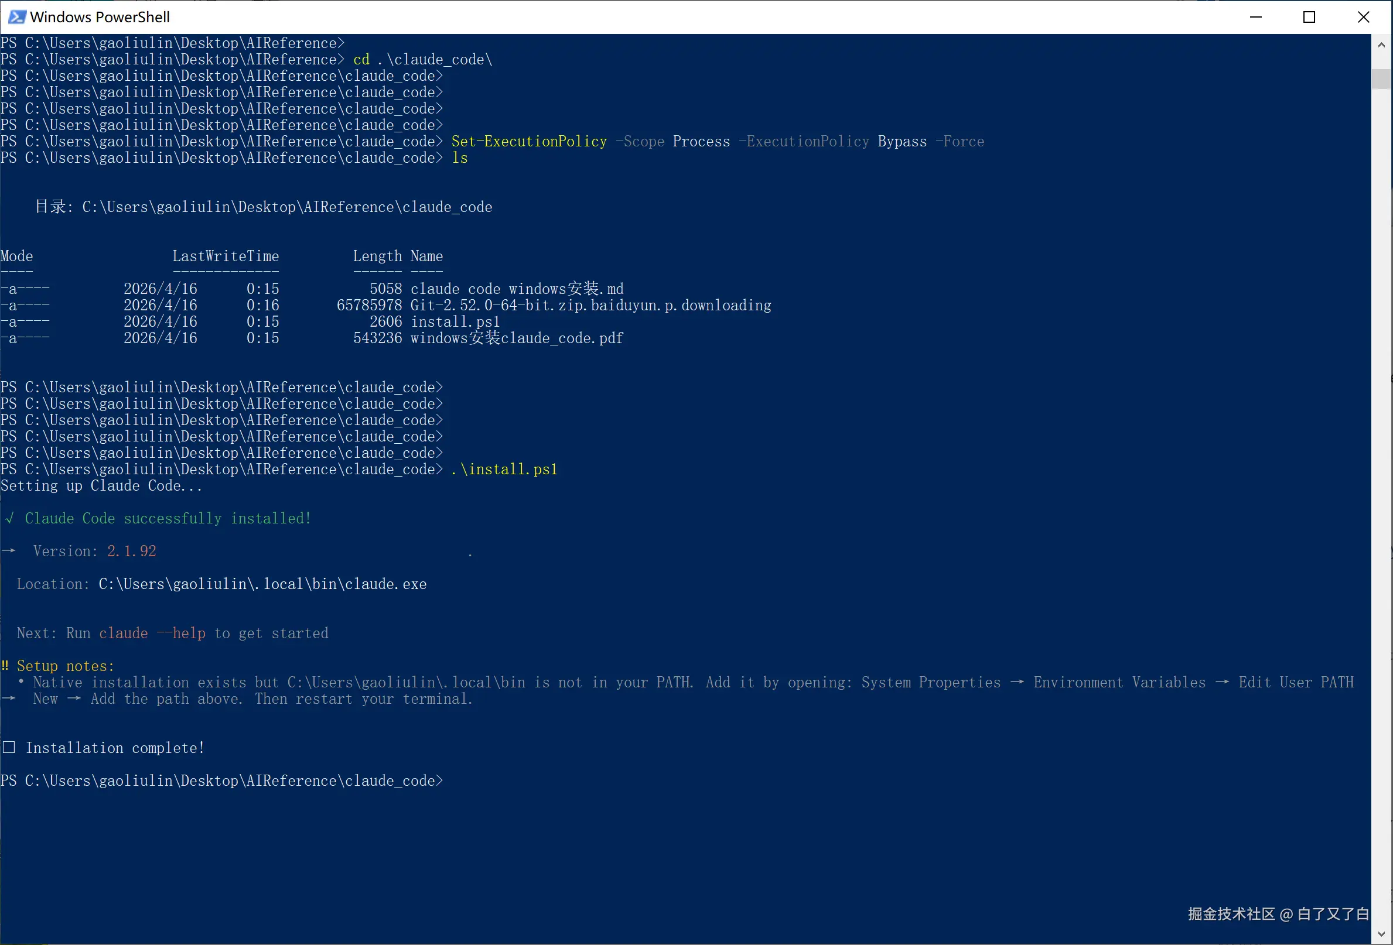Click the windows安装claude_code.pdf filename
This screenshot has height=945, width=1393.
click(517, 338)
